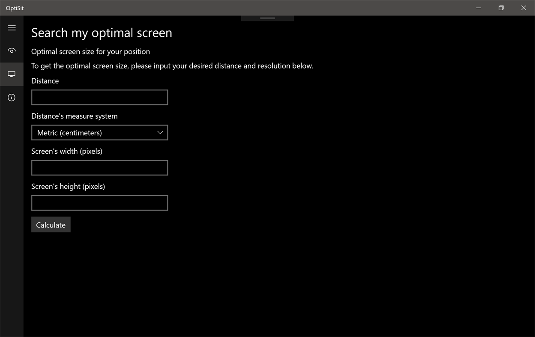Click the Screen's height pixels field
The height and width of the screenshot is (337, 535).
tap(99, 203)
